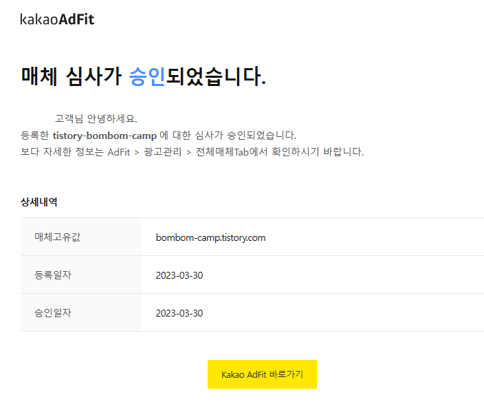Open the Kakao AdFit 바로가기 button

262,374
